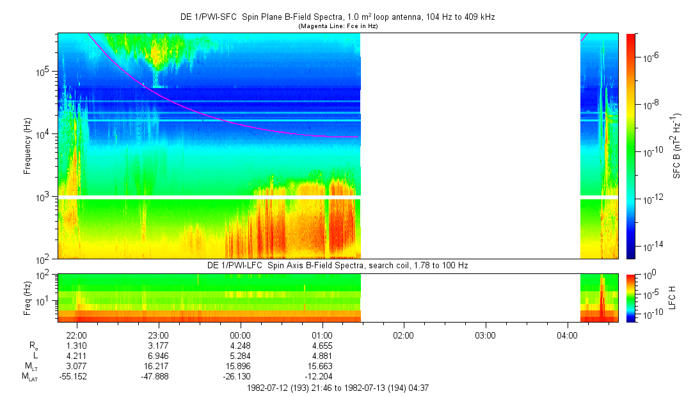Click the 00:00 time tick label

pos(240,335)
